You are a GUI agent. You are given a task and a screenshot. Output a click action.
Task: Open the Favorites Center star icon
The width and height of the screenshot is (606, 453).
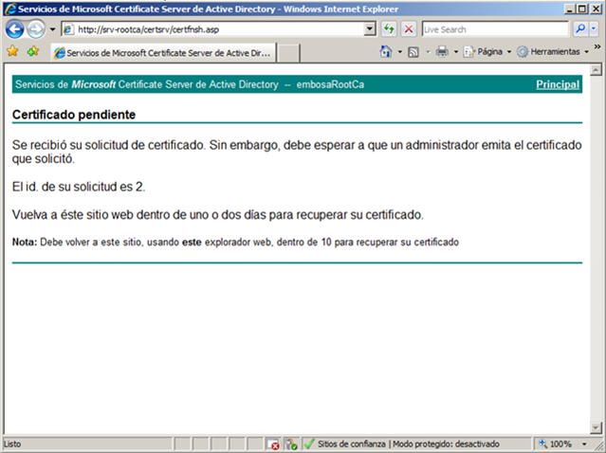coord(12,51)
